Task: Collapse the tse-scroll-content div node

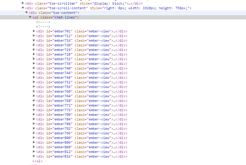Action: point(23,8)
